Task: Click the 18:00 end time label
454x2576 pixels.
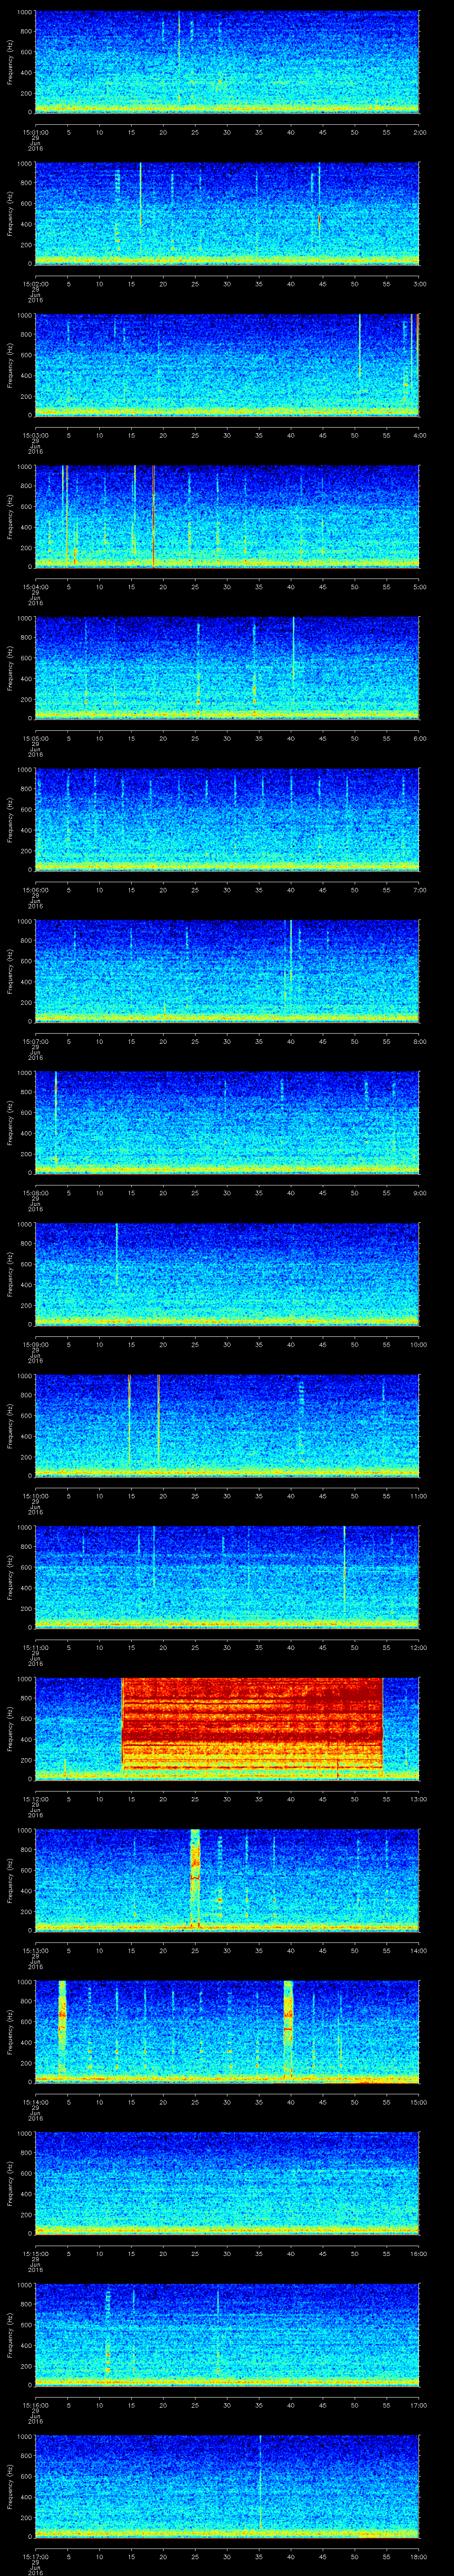Action: click(x=418, y=2556)
